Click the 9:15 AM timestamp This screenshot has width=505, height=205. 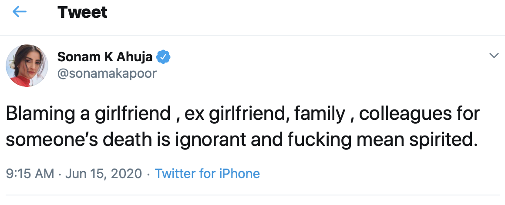30,174
